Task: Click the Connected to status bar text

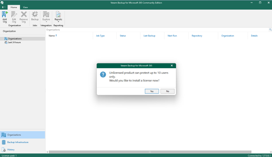Action: 259,156
